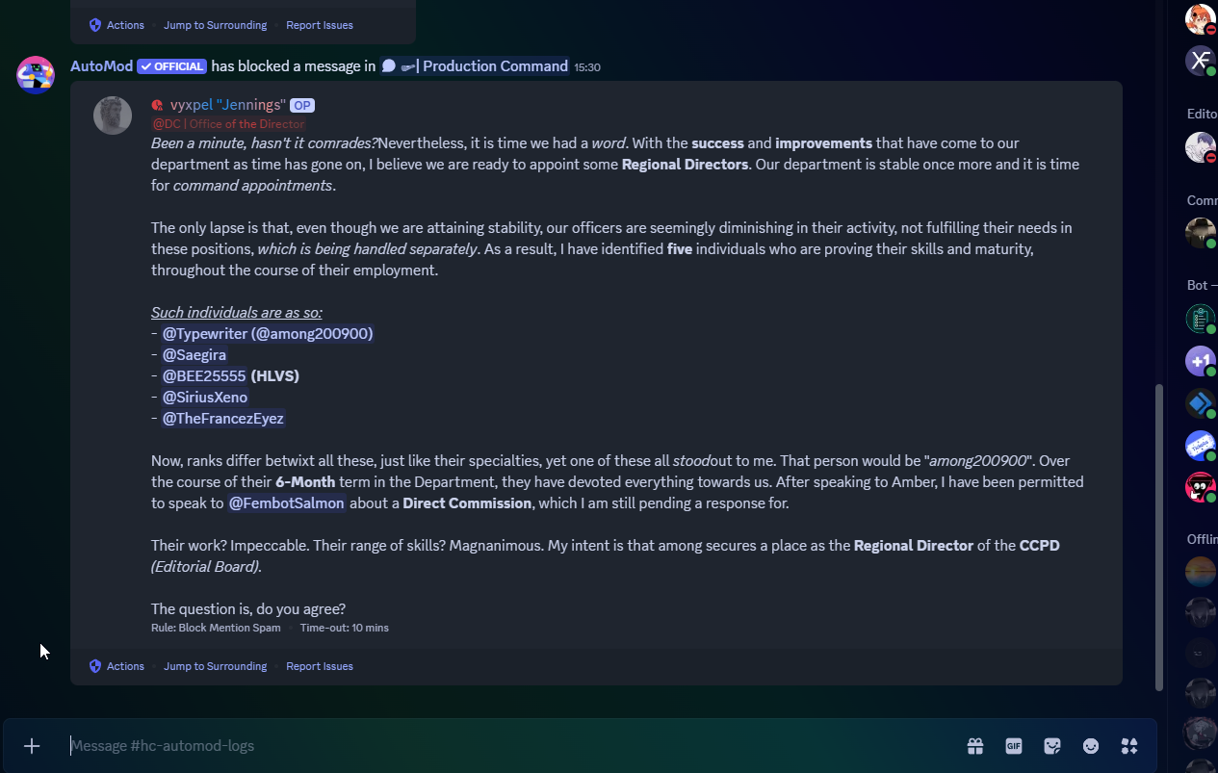
Task: Open the emoji picker
Action: 1091,746
